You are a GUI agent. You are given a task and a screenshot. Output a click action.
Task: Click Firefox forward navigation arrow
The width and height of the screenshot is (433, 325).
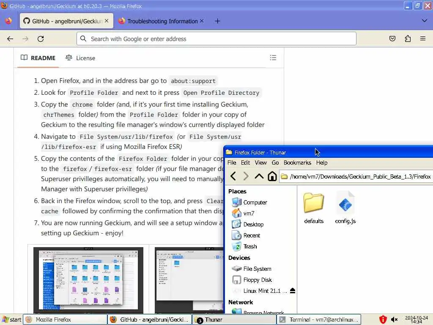tap(25, 39)
